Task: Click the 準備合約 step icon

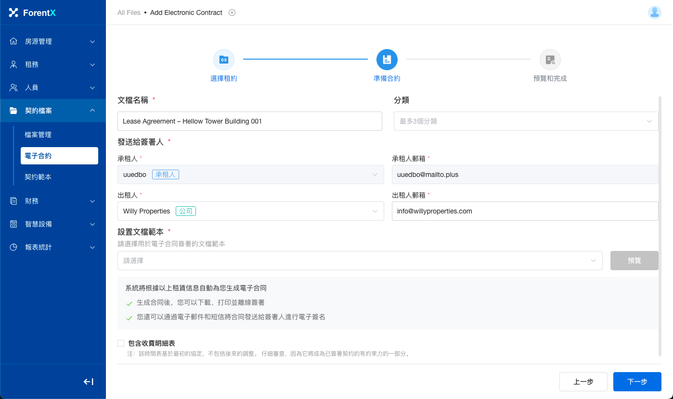Action: tap(387, 60)
